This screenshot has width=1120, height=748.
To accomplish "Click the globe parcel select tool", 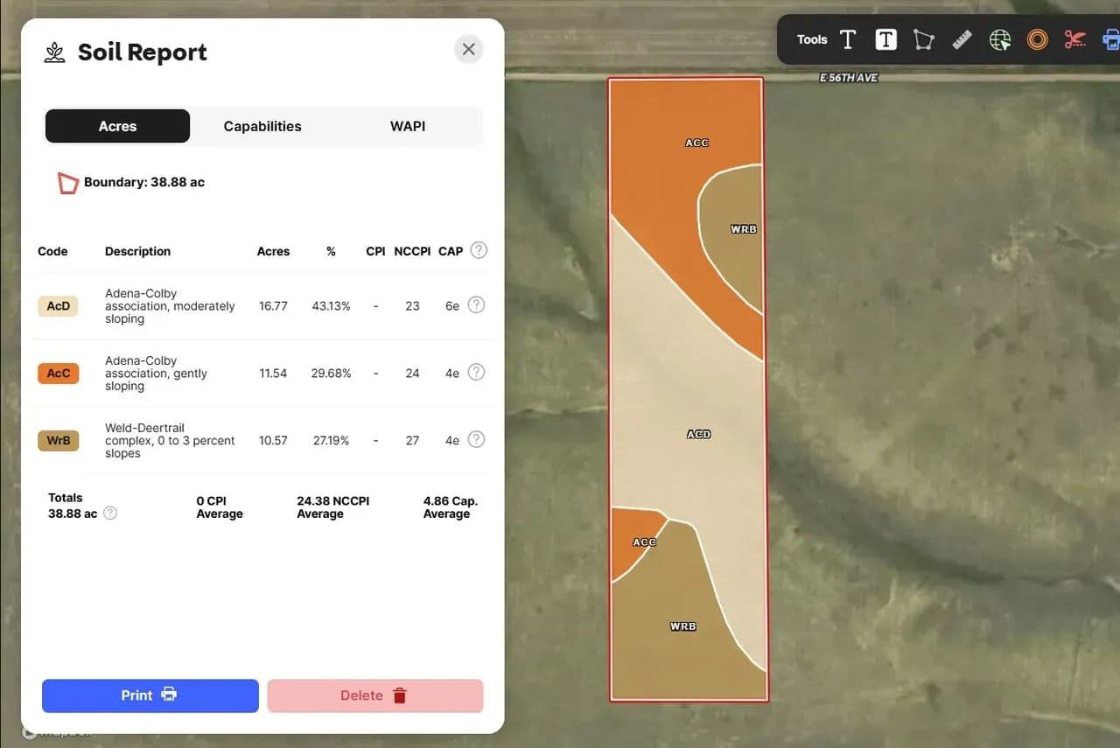I will pyautogui.click(x=999, y=39).
